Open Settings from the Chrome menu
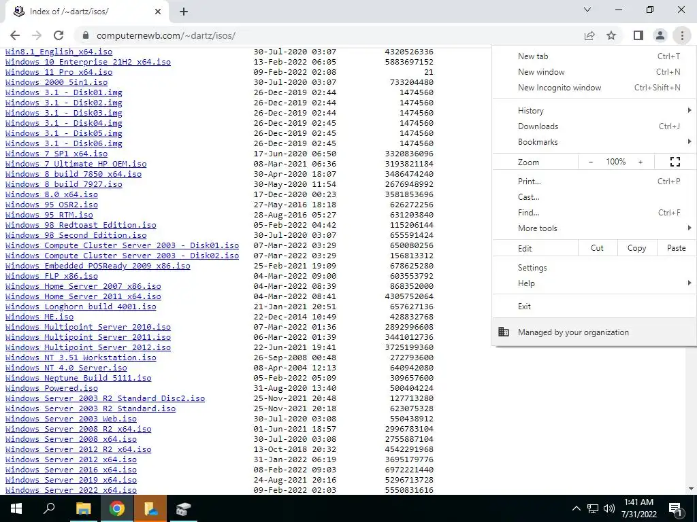This screenshot has height=522, width=697. [x=594, y=268]
